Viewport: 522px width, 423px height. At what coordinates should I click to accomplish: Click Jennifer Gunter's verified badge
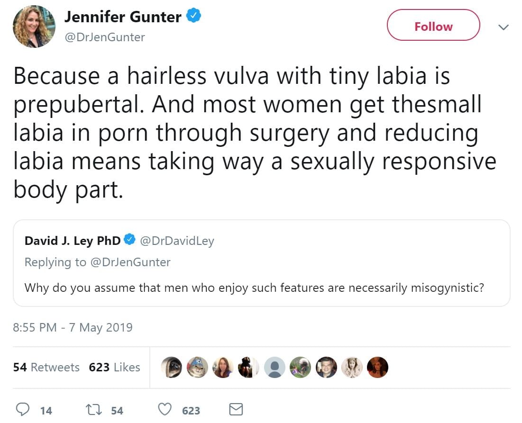pyautogui.click(x=194, y=17)
